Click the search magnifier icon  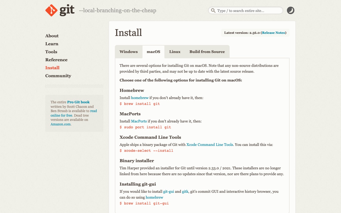click(x=213, y=11)
